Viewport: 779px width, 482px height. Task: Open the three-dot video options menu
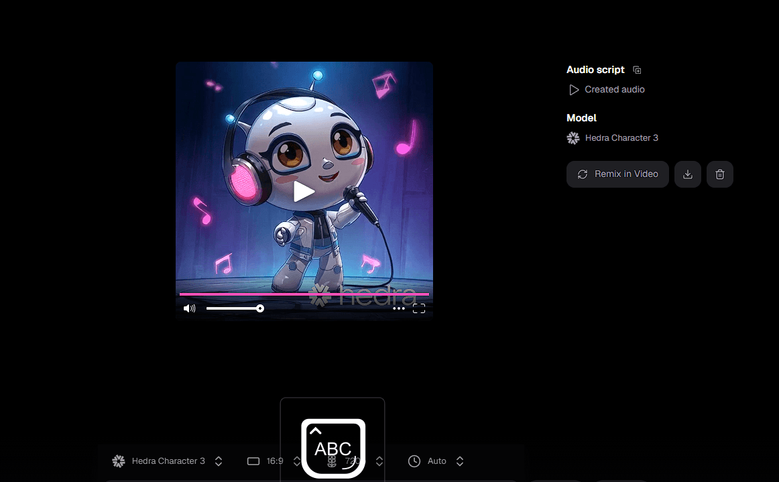click(399, 308)
